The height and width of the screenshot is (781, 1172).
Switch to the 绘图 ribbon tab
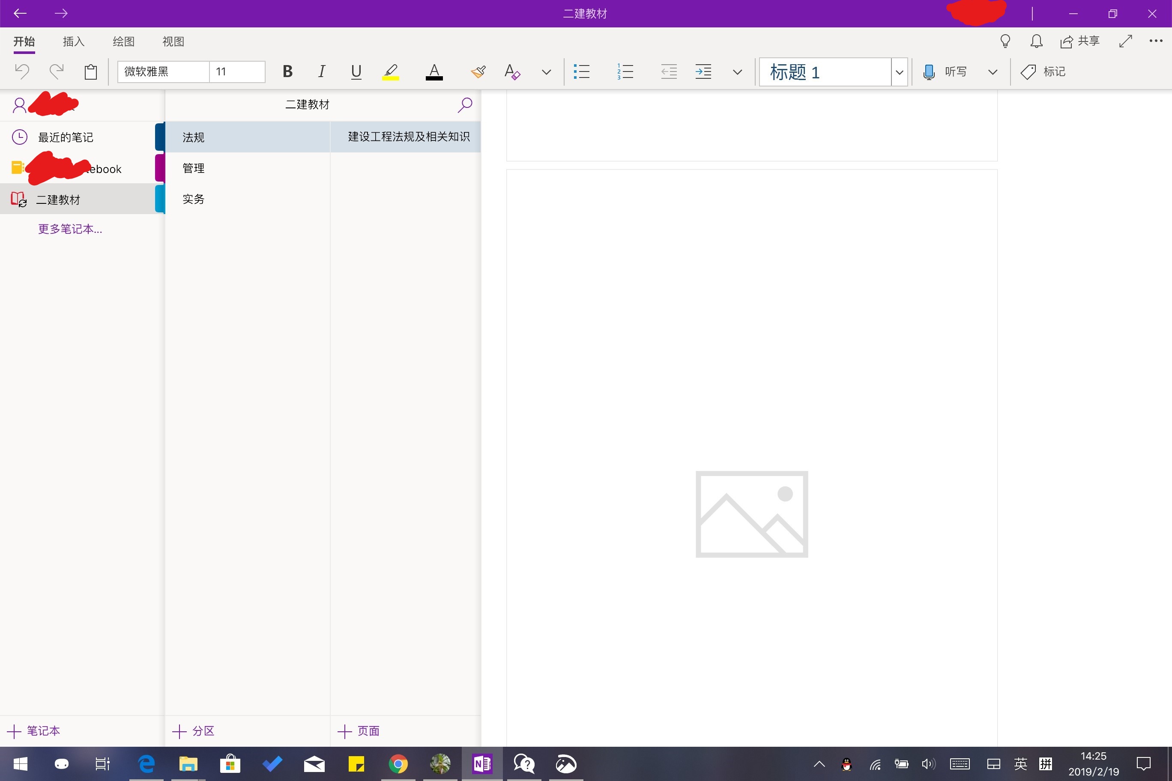tap(123, 42)
